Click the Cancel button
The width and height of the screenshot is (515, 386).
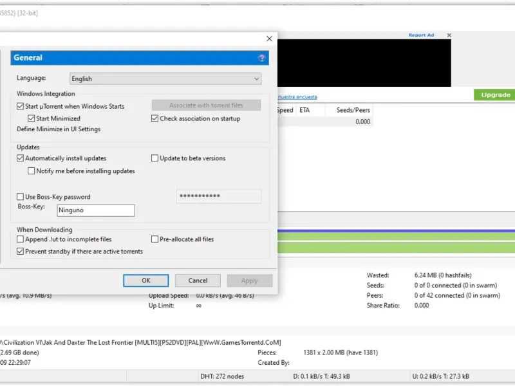coord(198,280)
